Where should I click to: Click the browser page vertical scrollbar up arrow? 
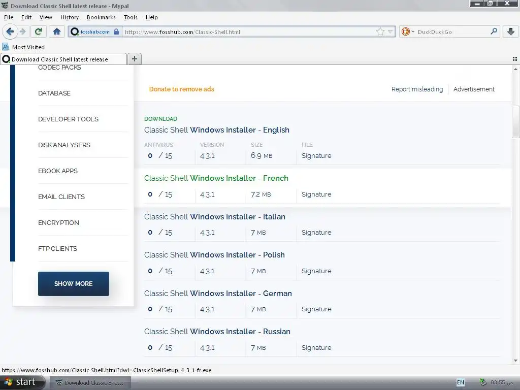(x=515, y=69)
